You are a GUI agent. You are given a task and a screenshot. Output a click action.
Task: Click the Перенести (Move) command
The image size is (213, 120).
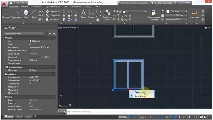pyautogui.click(x=53, y=11)
